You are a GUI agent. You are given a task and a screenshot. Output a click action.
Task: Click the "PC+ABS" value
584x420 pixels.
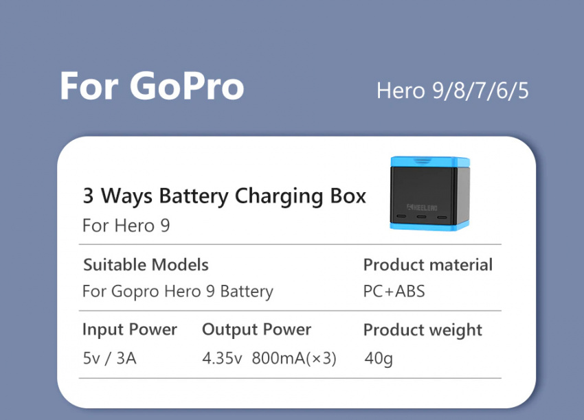(x=394, y=291)
